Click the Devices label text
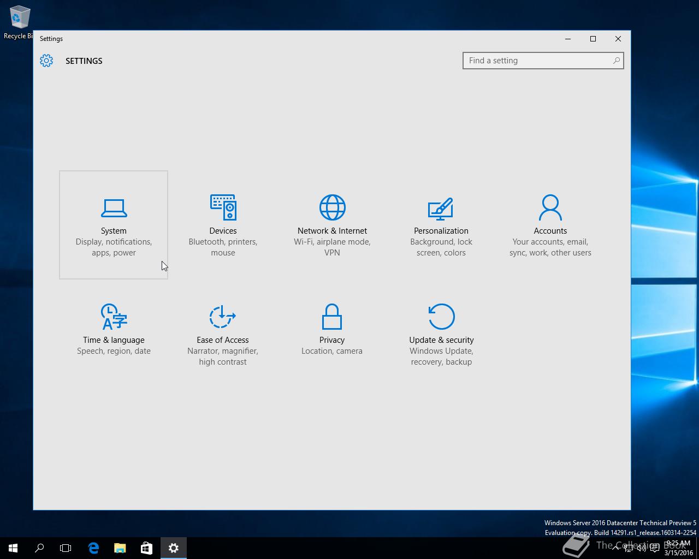The image size is (699, 559). point(223,231)
